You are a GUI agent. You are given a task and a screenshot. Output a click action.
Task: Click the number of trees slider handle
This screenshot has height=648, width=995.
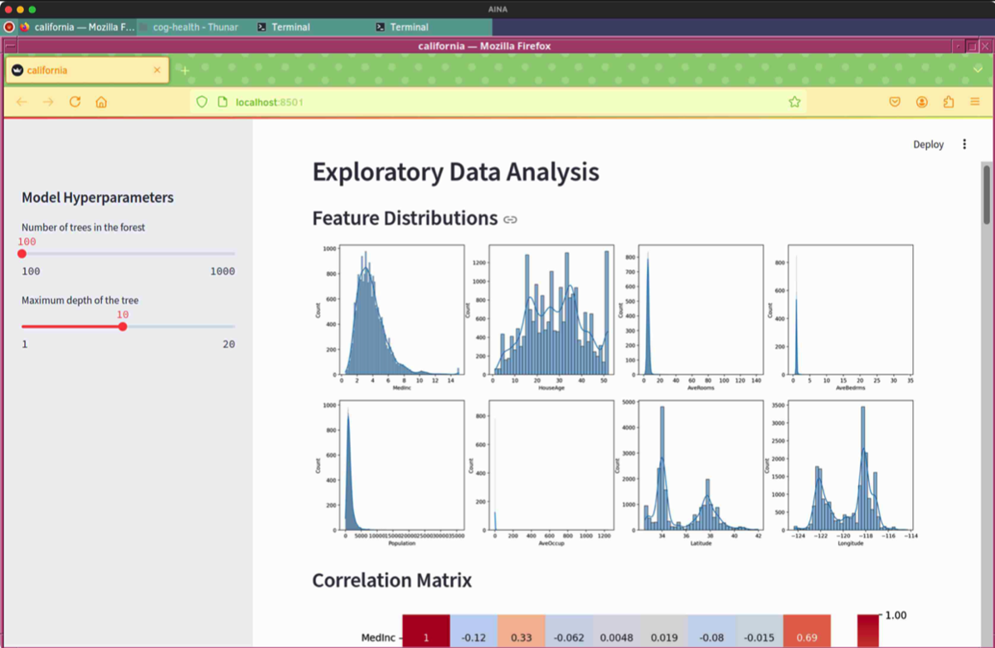[22, 254]
